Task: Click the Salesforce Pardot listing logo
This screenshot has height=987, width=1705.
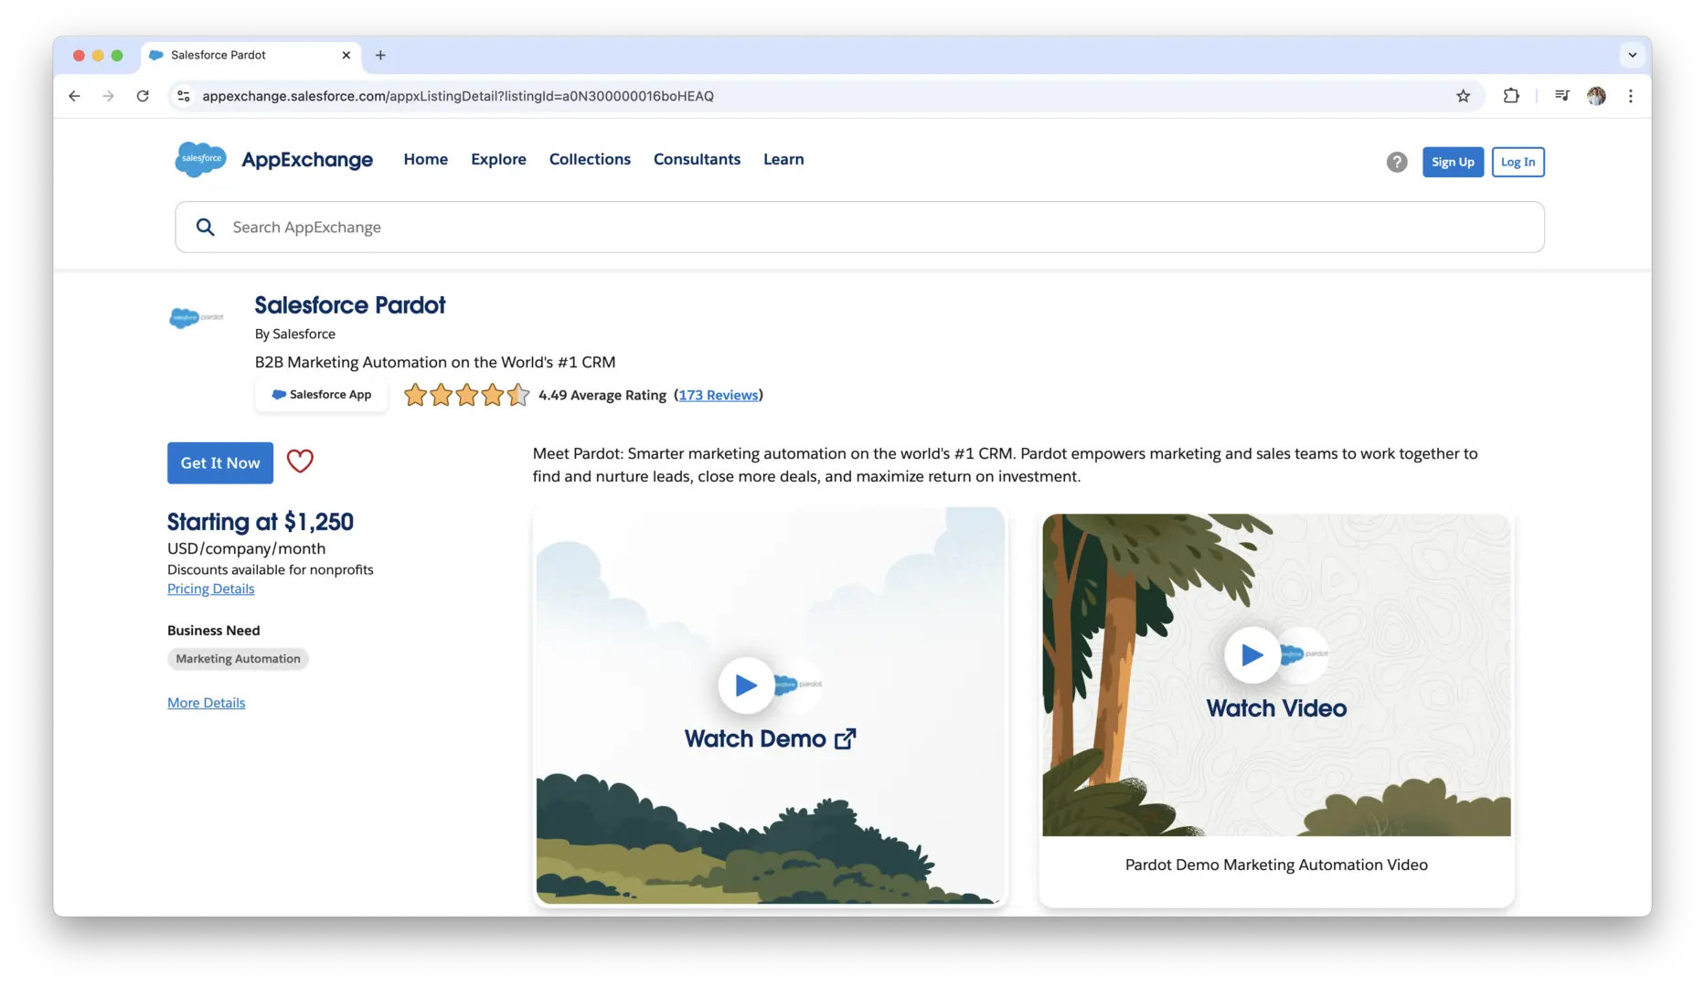Action: 196,317
